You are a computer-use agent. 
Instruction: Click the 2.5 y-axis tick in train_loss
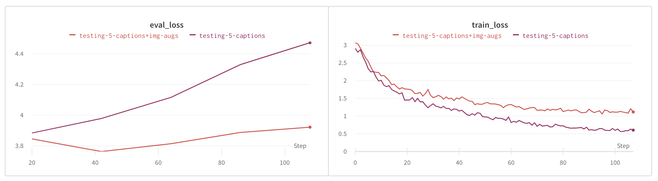343,63
